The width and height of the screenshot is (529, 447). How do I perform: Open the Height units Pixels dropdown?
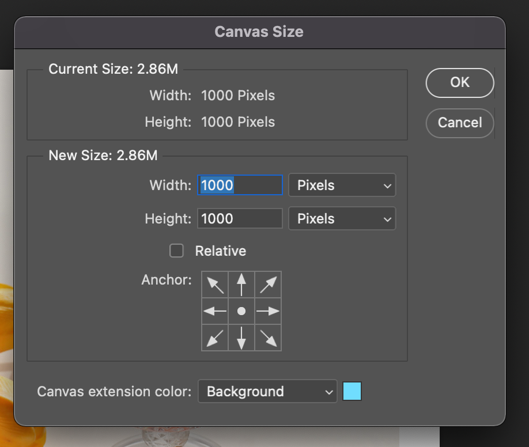[342, 219]
